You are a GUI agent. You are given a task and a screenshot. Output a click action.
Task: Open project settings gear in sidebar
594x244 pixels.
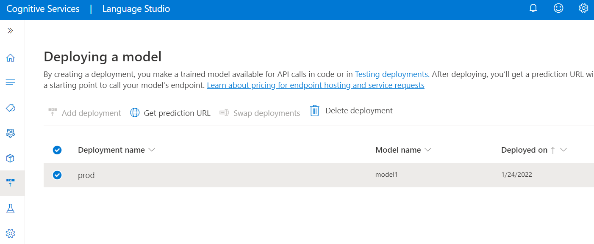click(11, 233)
